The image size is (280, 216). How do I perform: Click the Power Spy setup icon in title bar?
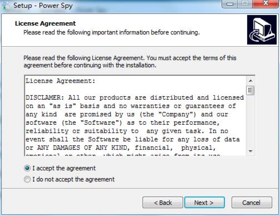click(5, 5)
